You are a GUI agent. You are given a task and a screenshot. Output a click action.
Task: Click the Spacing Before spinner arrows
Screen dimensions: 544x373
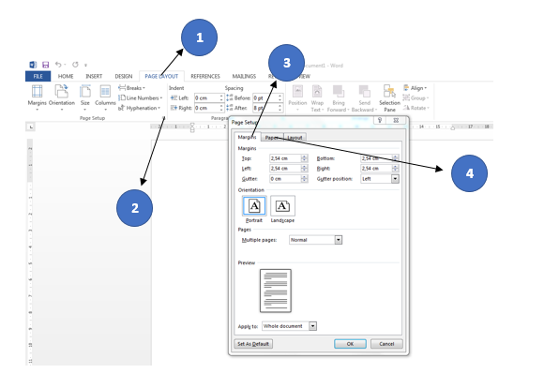(x=280, y=98)
